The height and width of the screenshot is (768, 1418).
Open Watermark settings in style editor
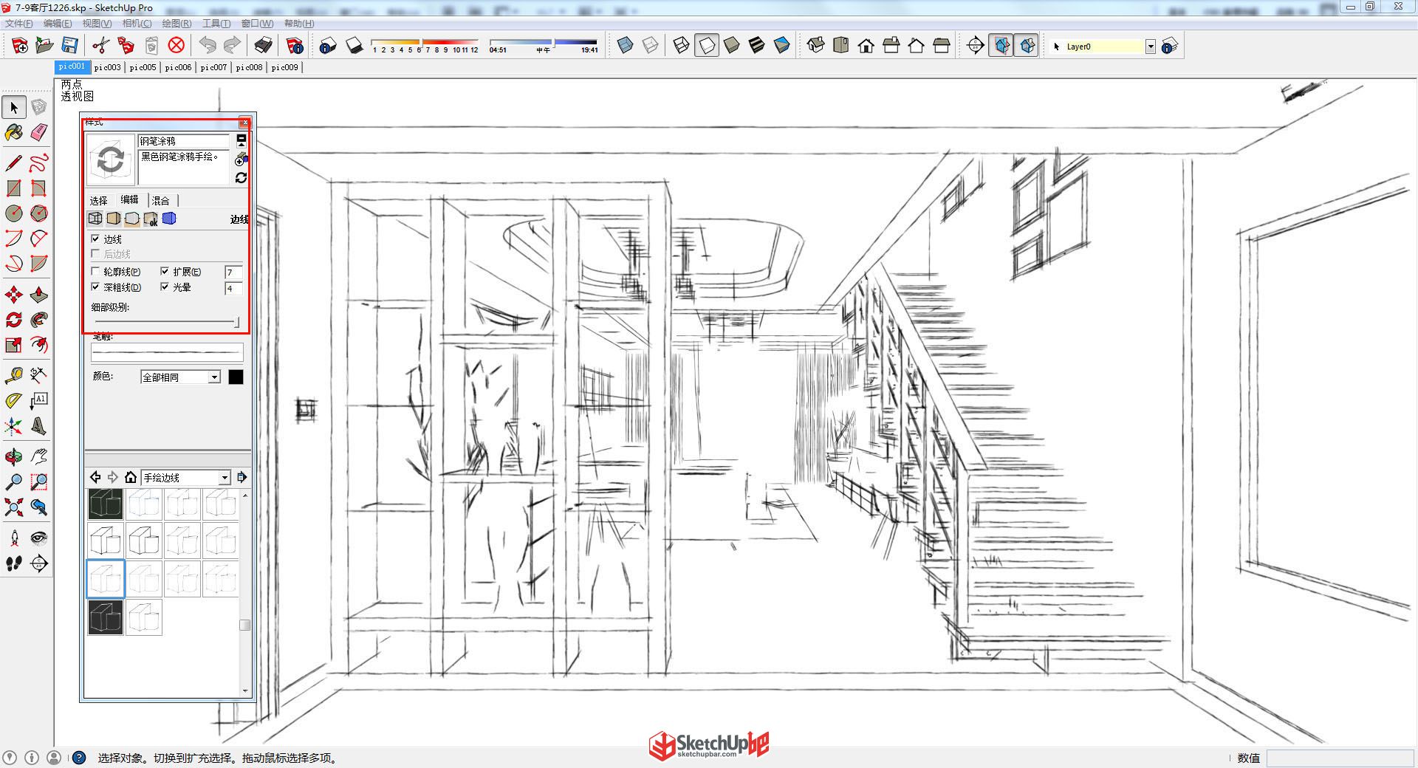[x=151, y=219]
